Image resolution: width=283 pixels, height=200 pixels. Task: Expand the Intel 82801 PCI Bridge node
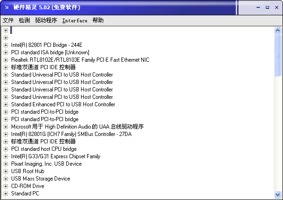pyautogui.click(x=6, y=45)
